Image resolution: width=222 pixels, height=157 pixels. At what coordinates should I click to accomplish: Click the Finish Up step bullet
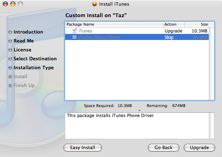coord(10,86)
